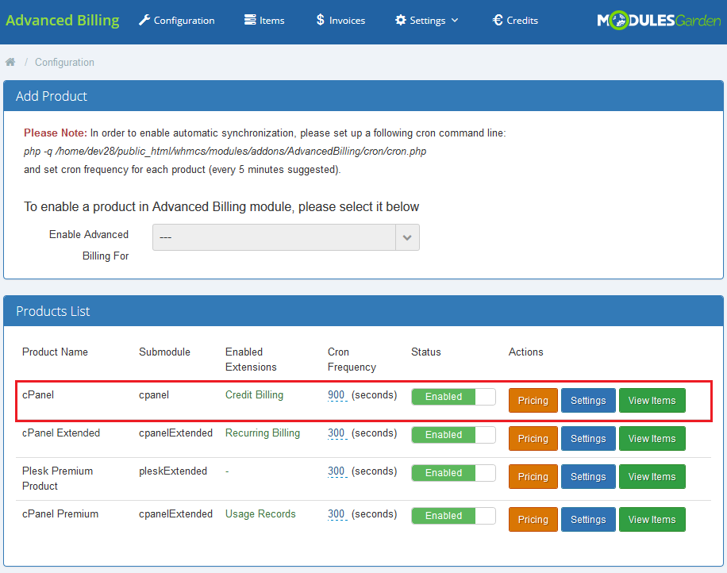This screenshot has height=573, width=727.
Task: Open Pricing for cPanel Premium
Action: pyautogui.click(x=533, y=519)
